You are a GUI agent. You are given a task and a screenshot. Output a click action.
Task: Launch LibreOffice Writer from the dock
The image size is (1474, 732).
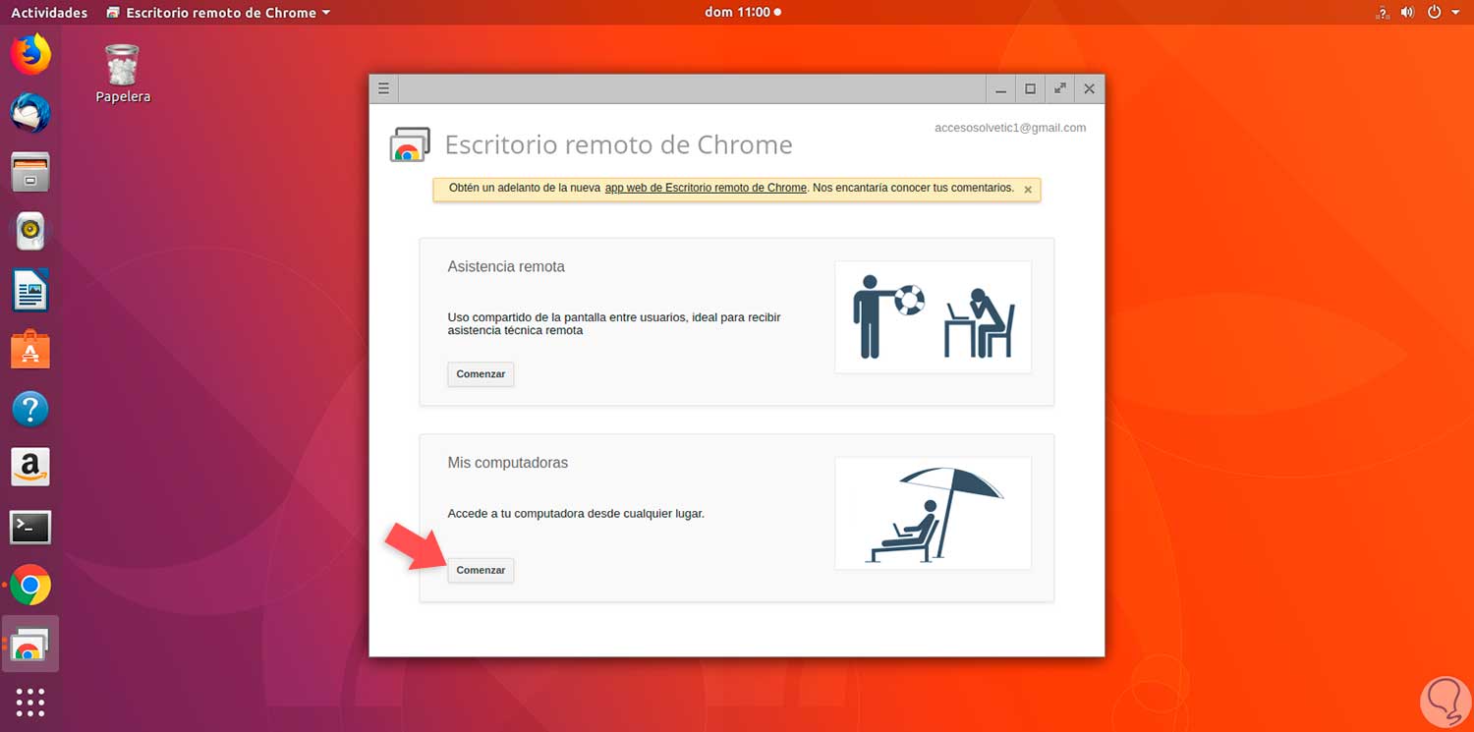coord(30,290)
